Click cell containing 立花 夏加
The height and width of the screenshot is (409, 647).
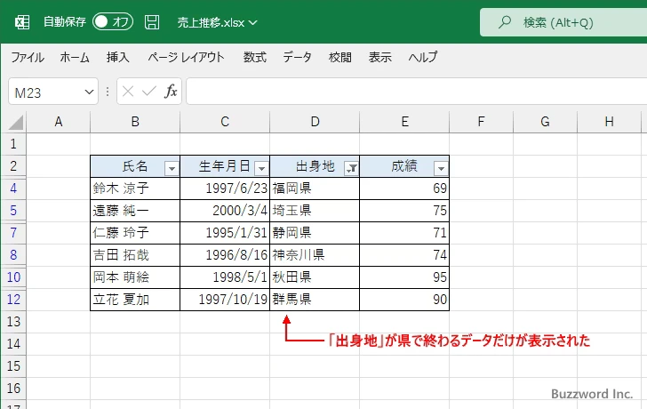[x=135, y=300]
